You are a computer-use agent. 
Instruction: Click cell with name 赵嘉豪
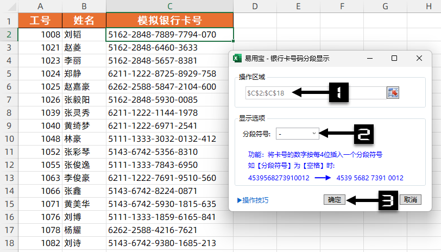click(84, 87)
